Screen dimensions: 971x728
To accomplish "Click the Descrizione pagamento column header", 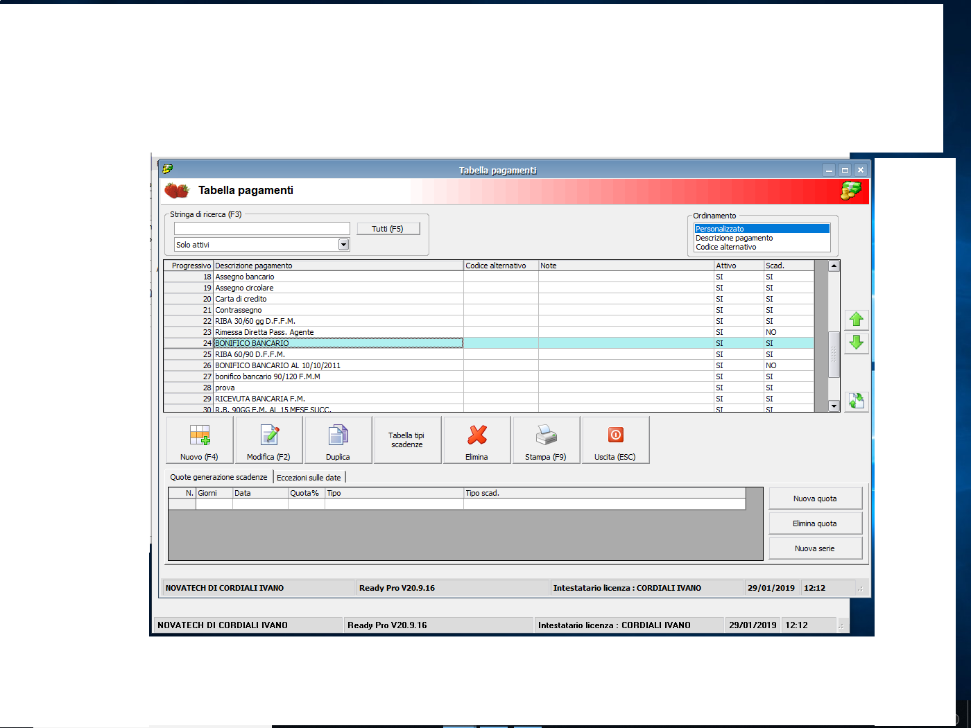I will tap(338, 266).
